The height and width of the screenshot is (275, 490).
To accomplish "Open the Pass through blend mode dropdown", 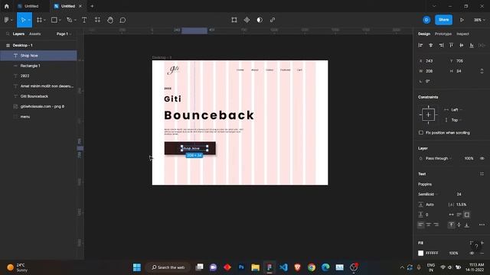I will (439, 158).
